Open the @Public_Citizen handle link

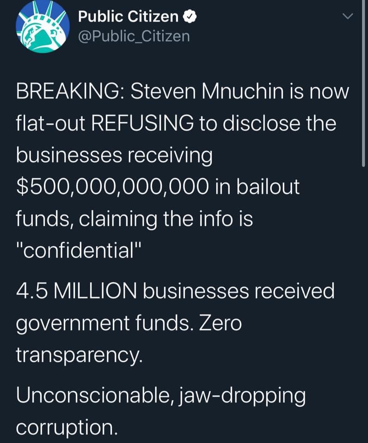click(134, 36)
